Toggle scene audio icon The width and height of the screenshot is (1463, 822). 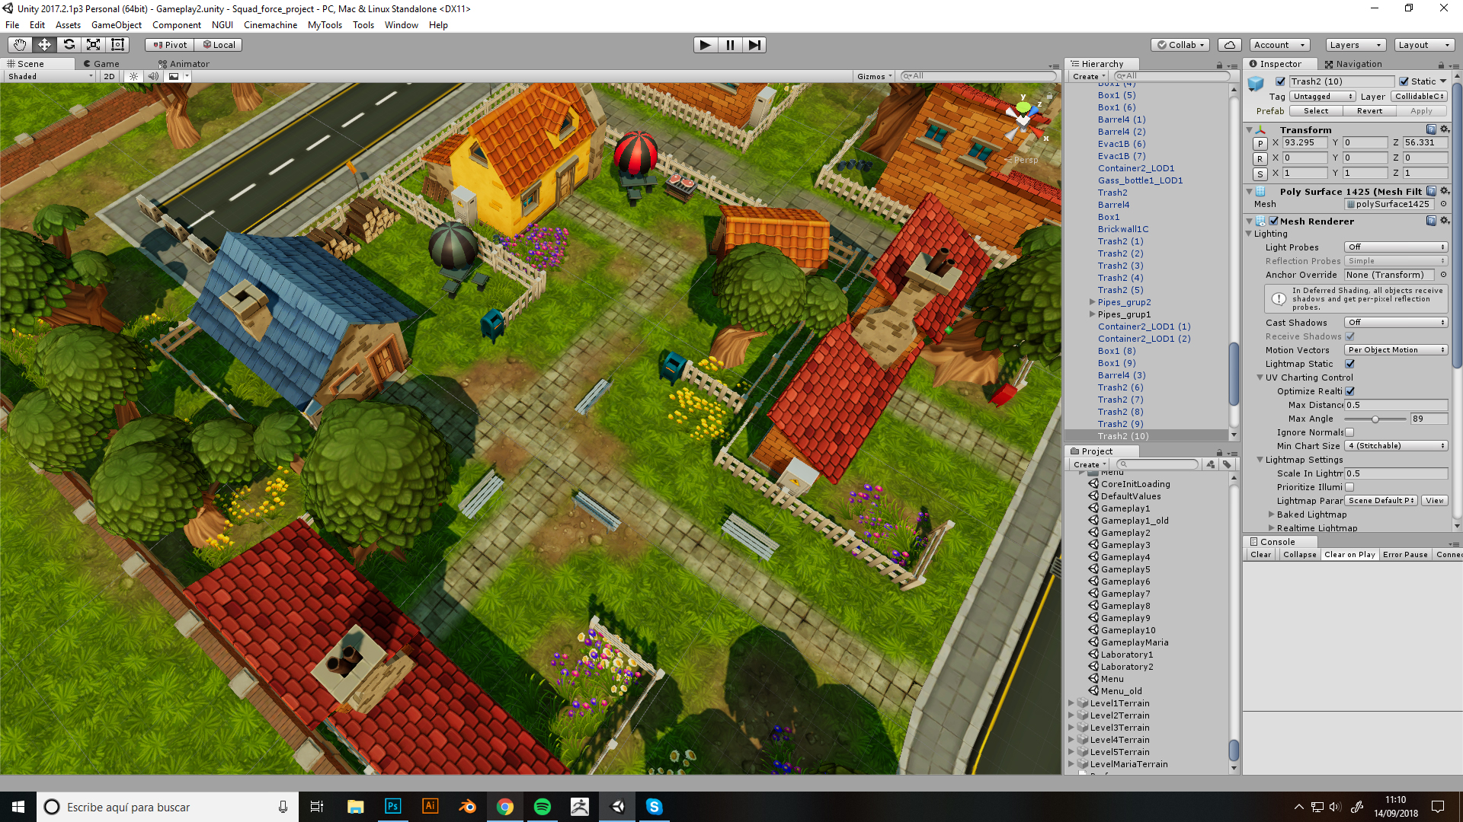coord(153,76)
